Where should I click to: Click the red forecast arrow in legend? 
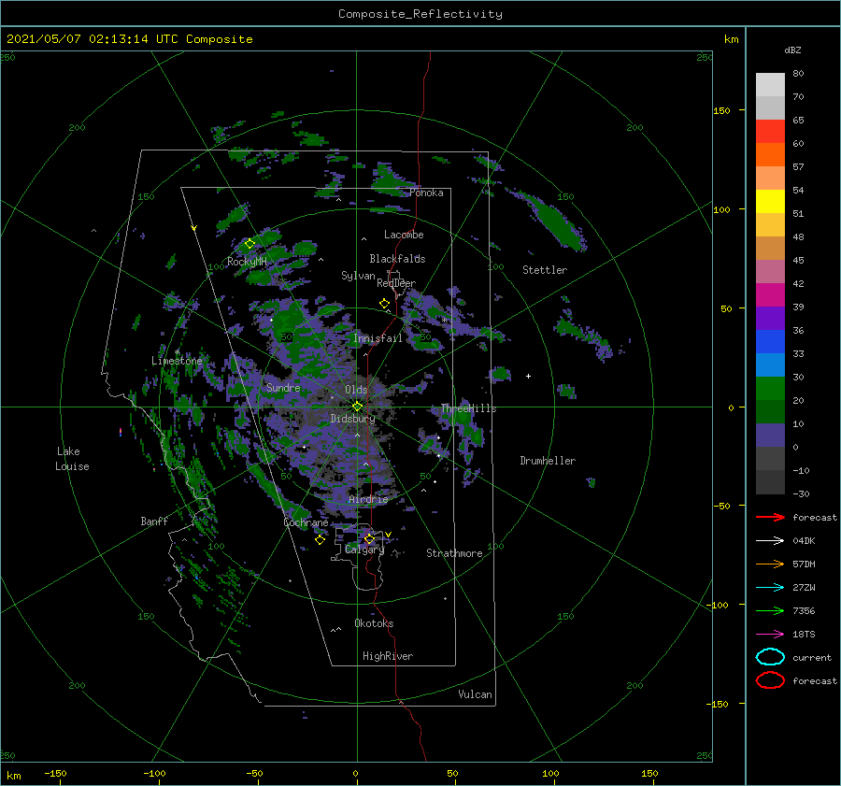pos(770,517)
